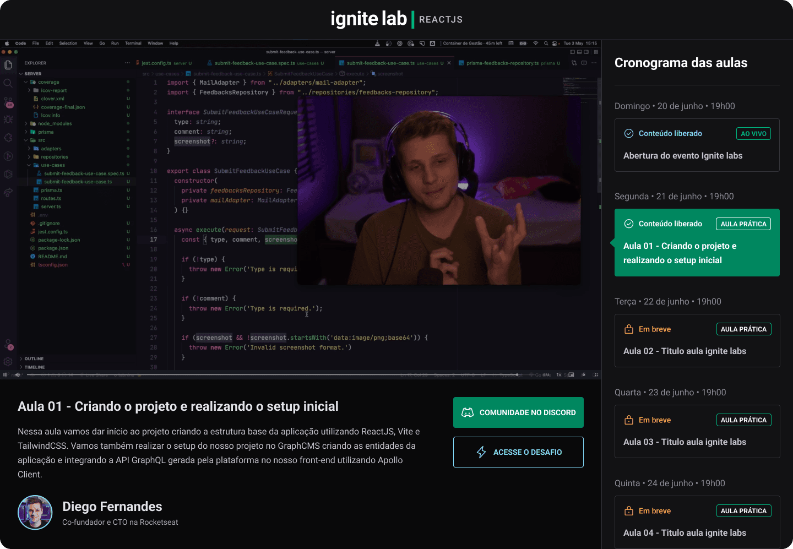Open the Manage gear icon in activity bar

[8, 362]
